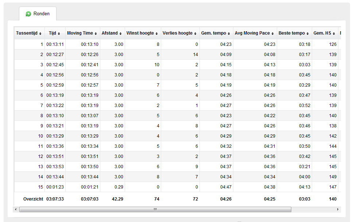This screenshot has width=353, height=222.
Task: Click total Winst hoogte value 74
Action: [x=157, y=199]
